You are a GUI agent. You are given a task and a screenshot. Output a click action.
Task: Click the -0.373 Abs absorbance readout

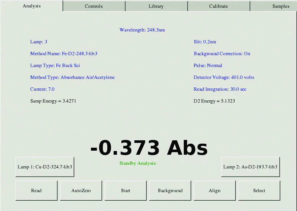click(149, 148)
